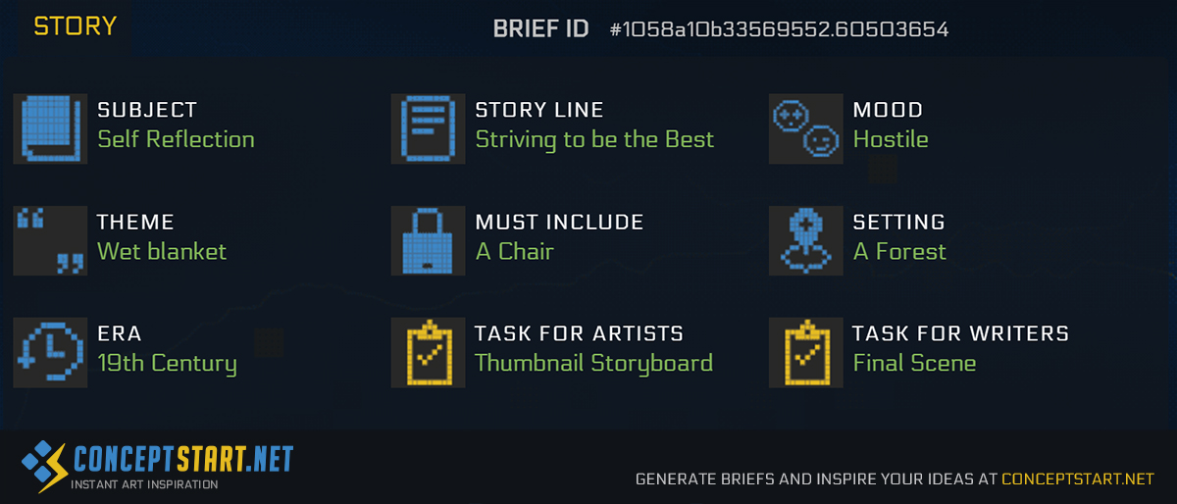The width and height of the screenshot is (1177, 504).
Task: Click the 'Final Scene' writers task value
Action: [915, 363]
